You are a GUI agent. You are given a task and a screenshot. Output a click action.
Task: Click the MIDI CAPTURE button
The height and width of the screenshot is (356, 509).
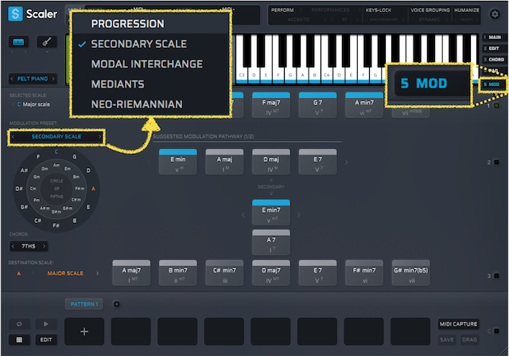[x=458, y=324]
